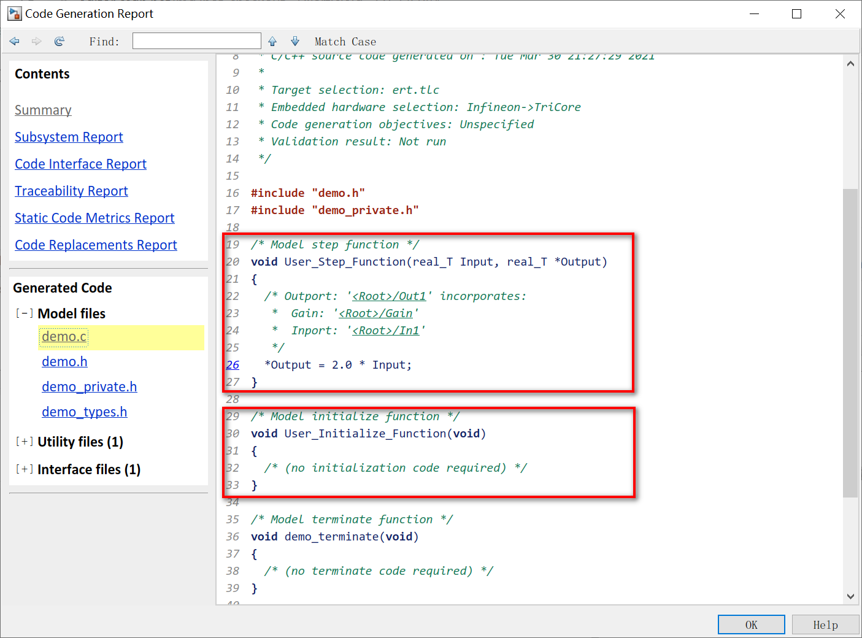Click the Help button

tap(826, 625)
